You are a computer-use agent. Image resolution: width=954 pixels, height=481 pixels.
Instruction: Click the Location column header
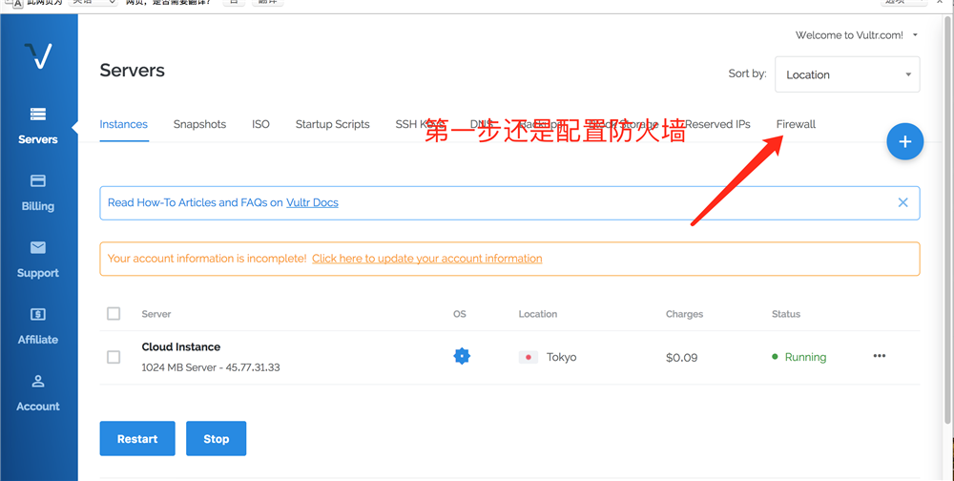[x=538, y=314]
